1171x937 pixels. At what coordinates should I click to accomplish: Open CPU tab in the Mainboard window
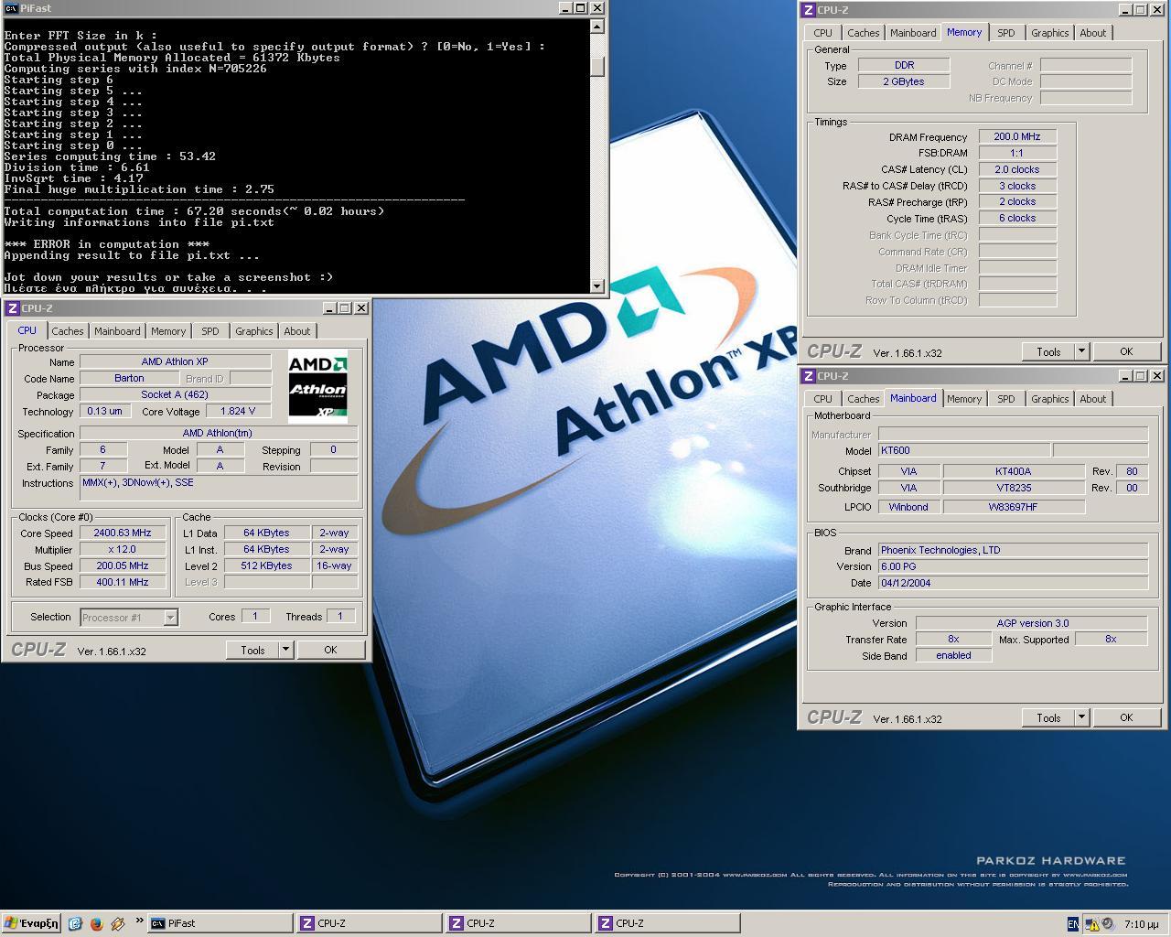click(x=823, y=399)
